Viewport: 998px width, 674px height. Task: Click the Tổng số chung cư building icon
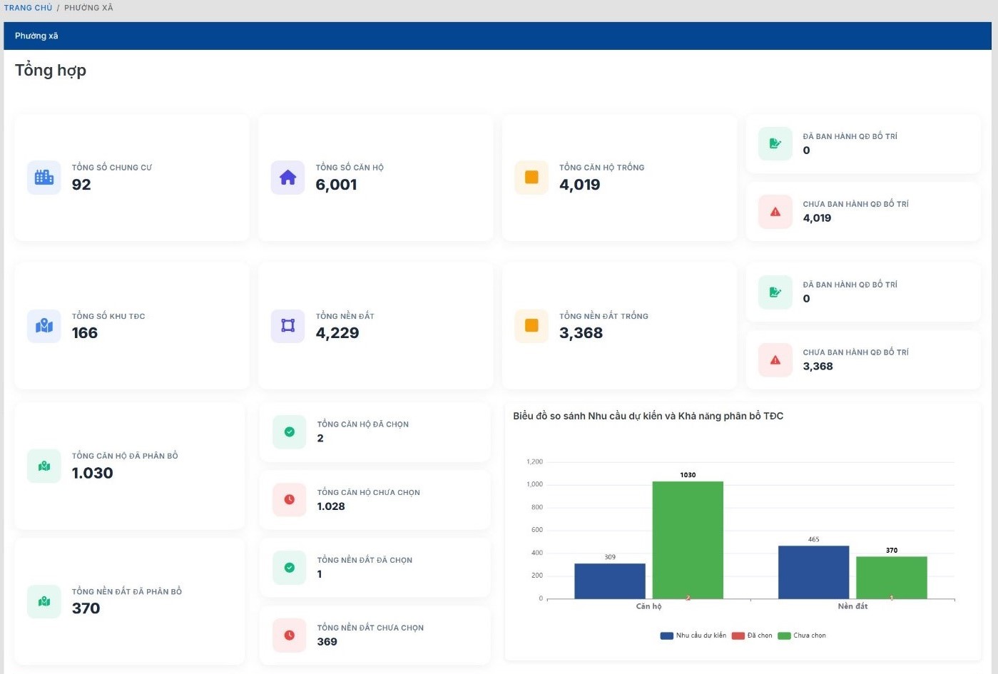point(44,177)
